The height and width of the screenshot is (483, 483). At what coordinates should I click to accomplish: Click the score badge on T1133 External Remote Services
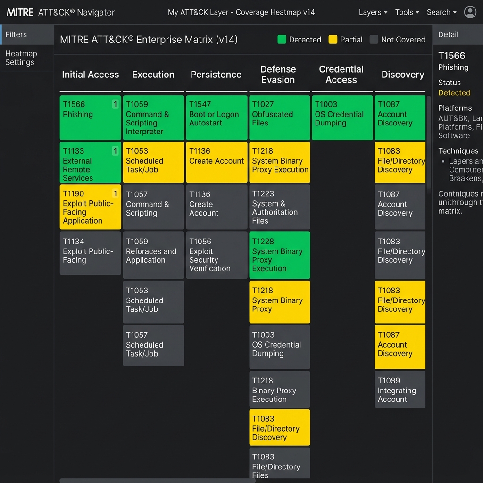coord(115,151)
